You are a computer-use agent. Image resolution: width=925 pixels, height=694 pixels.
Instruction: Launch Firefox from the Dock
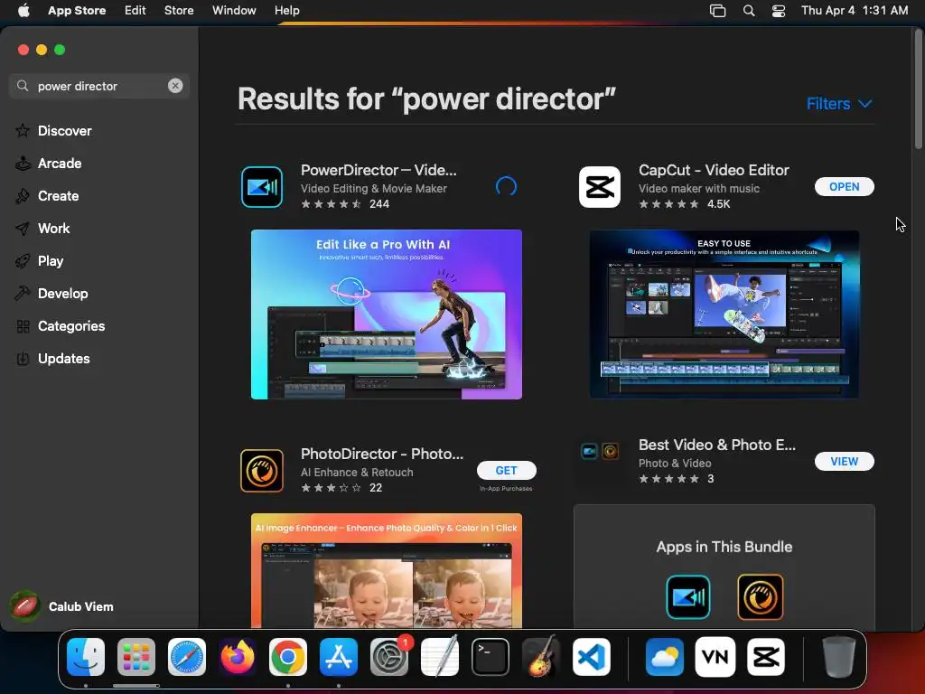[x=238, y=657]
